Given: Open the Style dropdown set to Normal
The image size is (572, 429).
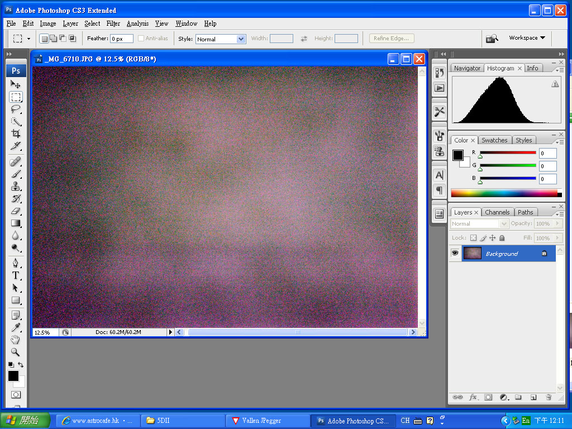Looking at the screenshot, I should coord(220,39).
